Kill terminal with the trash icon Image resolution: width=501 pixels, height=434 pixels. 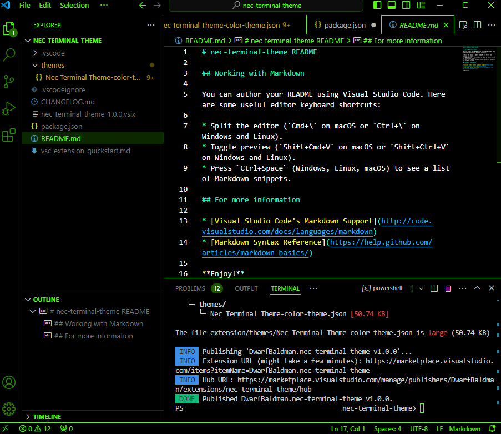coord(448,288)
